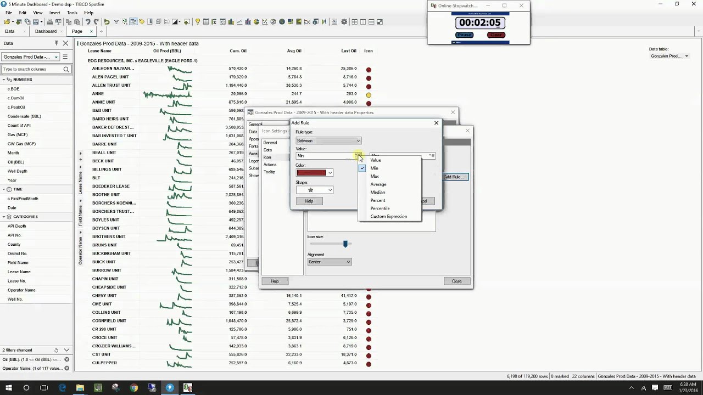Open the Rule type Between dropdown
Image resolution: width=703 pixels, height=395 pixels.
pos(328,141)
